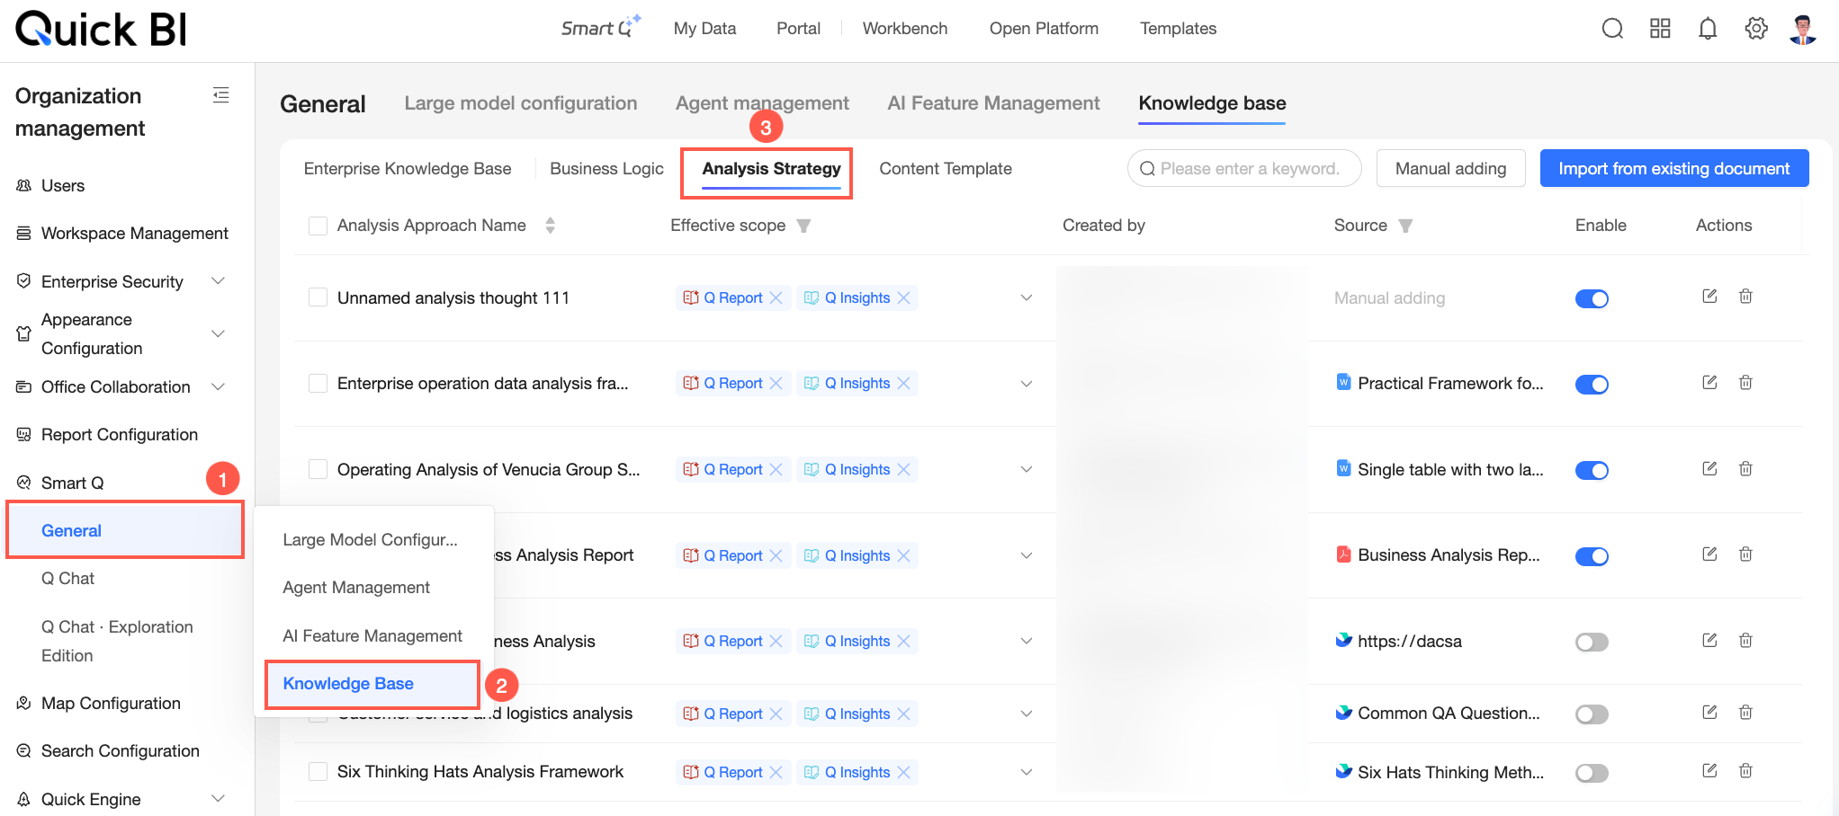The height and width of the screenshot is (816, 1839).
Task: Click Import from existing document
Action: click(1674, 169)
